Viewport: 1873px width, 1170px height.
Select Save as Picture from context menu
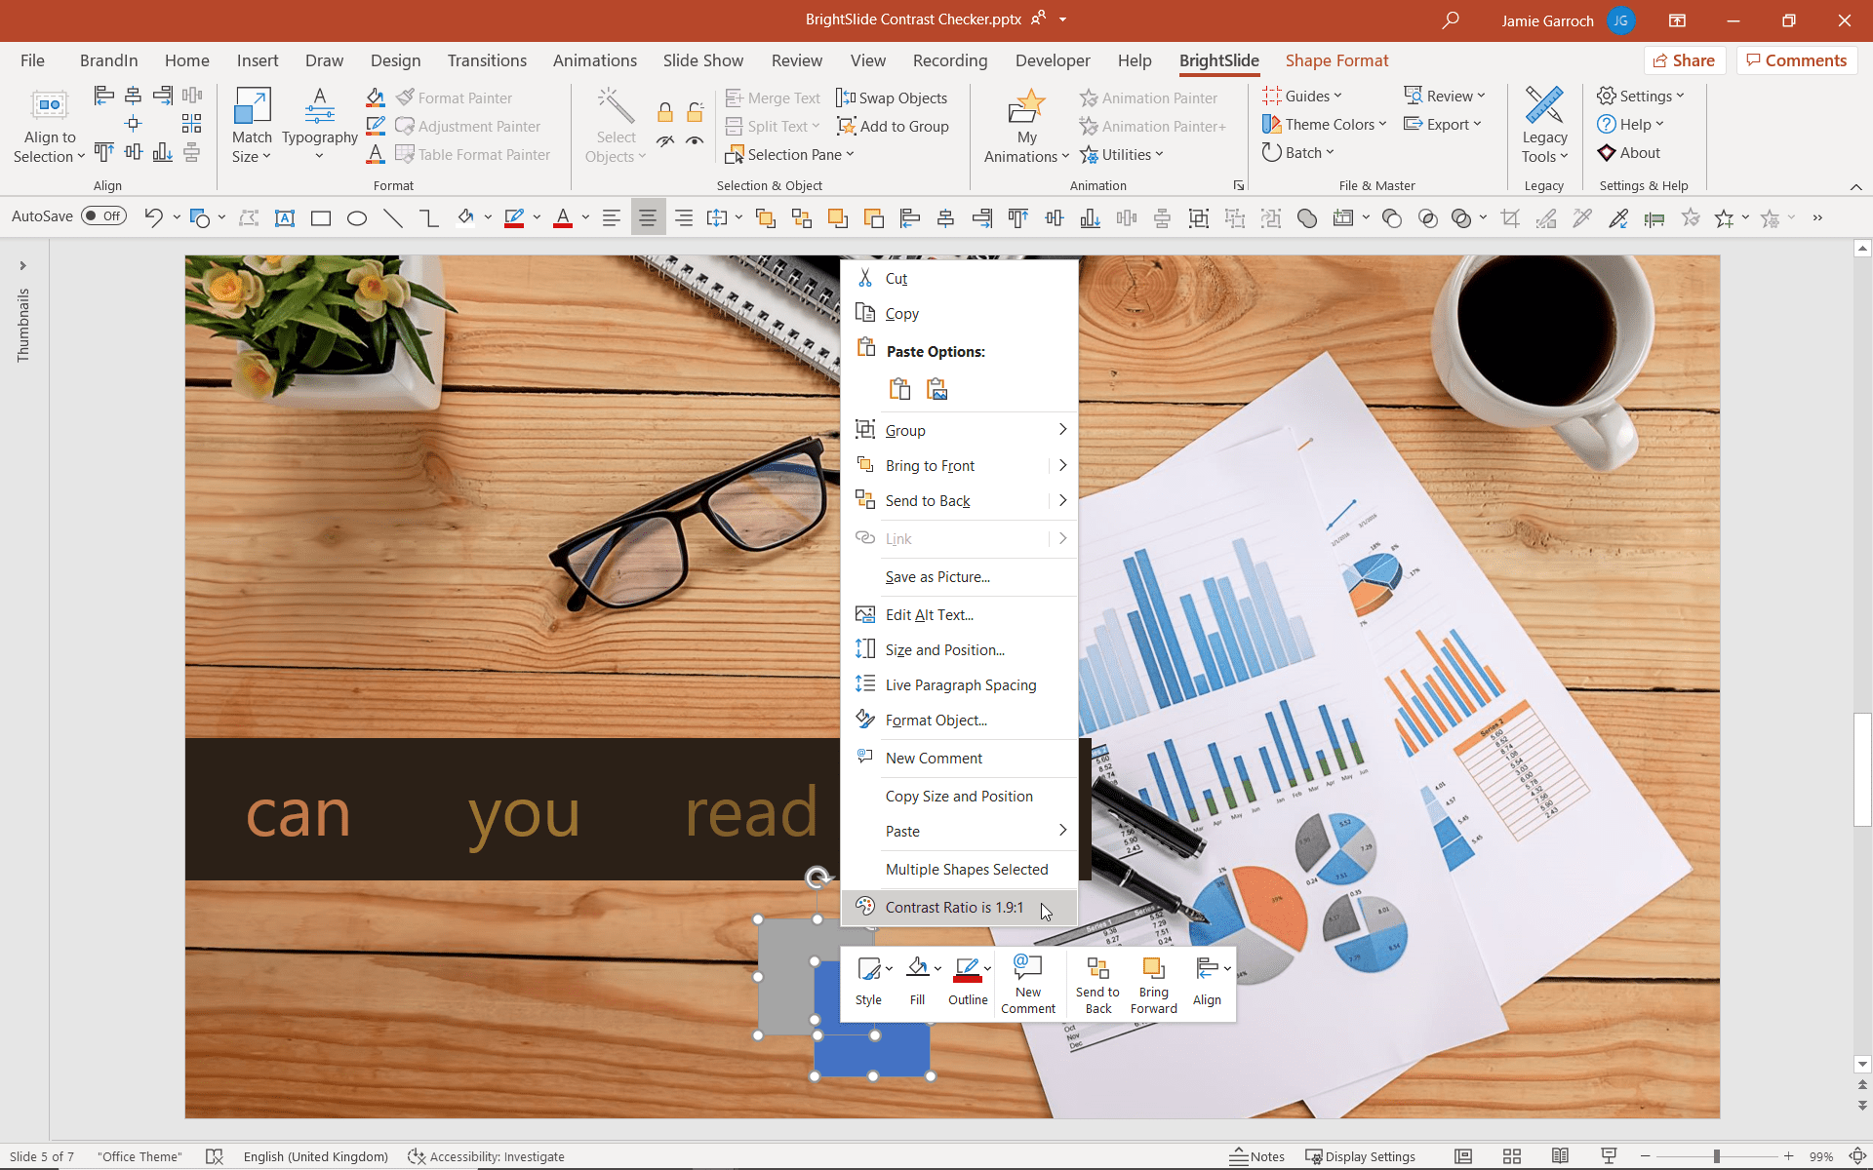[959, 576]
